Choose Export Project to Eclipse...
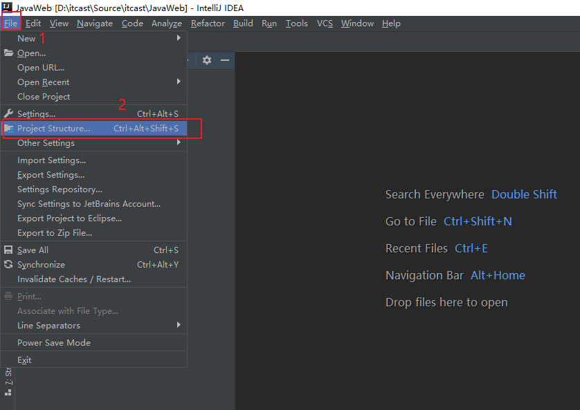This screenshot has width=580, height=410. tap(94, 218)
